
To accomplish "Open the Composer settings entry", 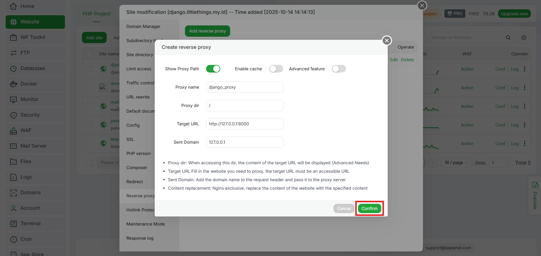I will 137,168.
